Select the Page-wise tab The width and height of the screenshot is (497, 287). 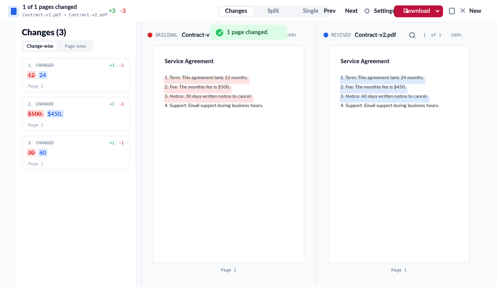tap(75, 46)
